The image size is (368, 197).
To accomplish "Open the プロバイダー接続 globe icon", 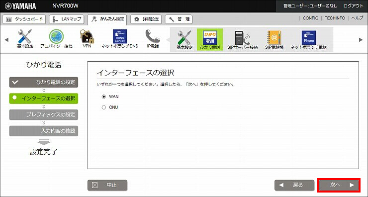I will pos(56,39).
